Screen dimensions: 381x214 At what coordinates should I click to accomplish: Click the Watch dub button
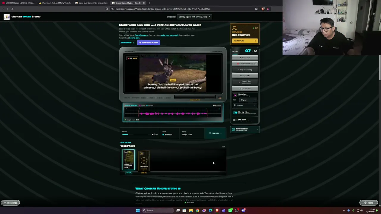245,82
